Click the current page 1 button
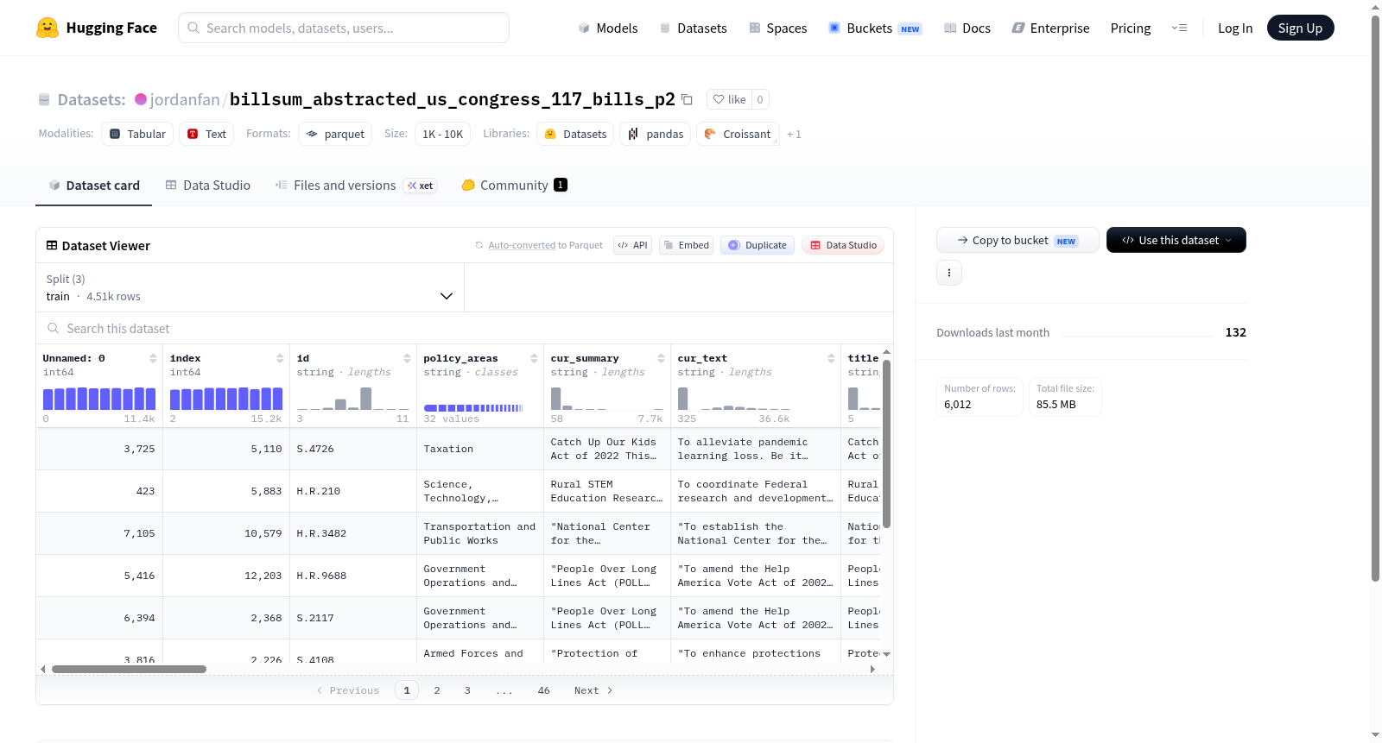This screenshot has height=743, width=1382. pos(407,690)
